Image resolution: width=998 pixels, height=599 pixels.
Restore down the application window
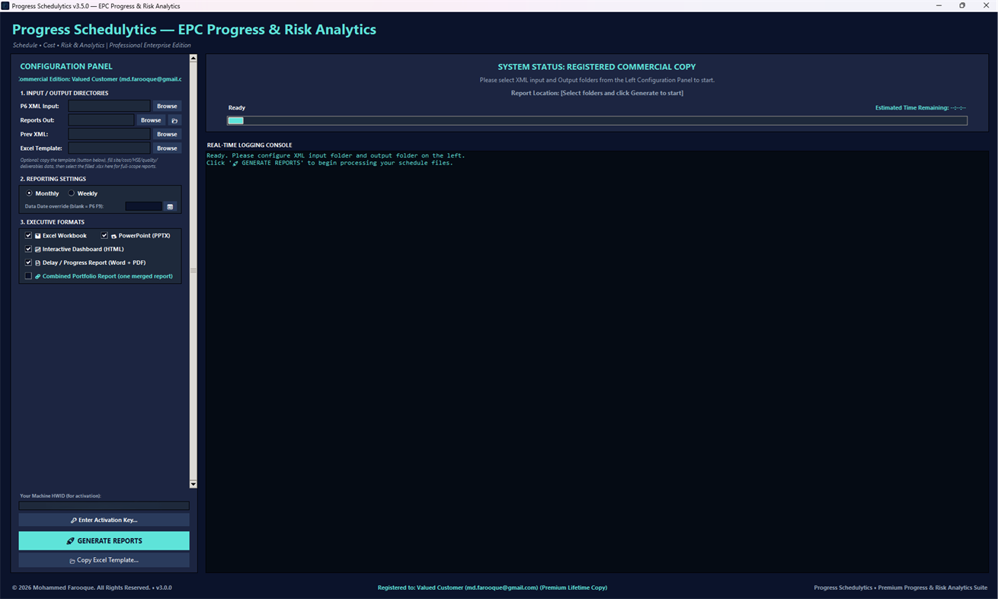962,5
